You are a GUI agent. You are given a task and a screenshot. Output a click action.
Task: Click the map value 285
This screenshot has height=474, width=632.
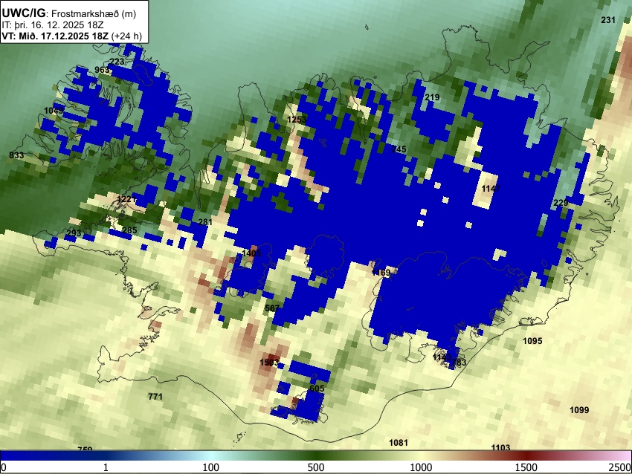(x=129, y=230)
